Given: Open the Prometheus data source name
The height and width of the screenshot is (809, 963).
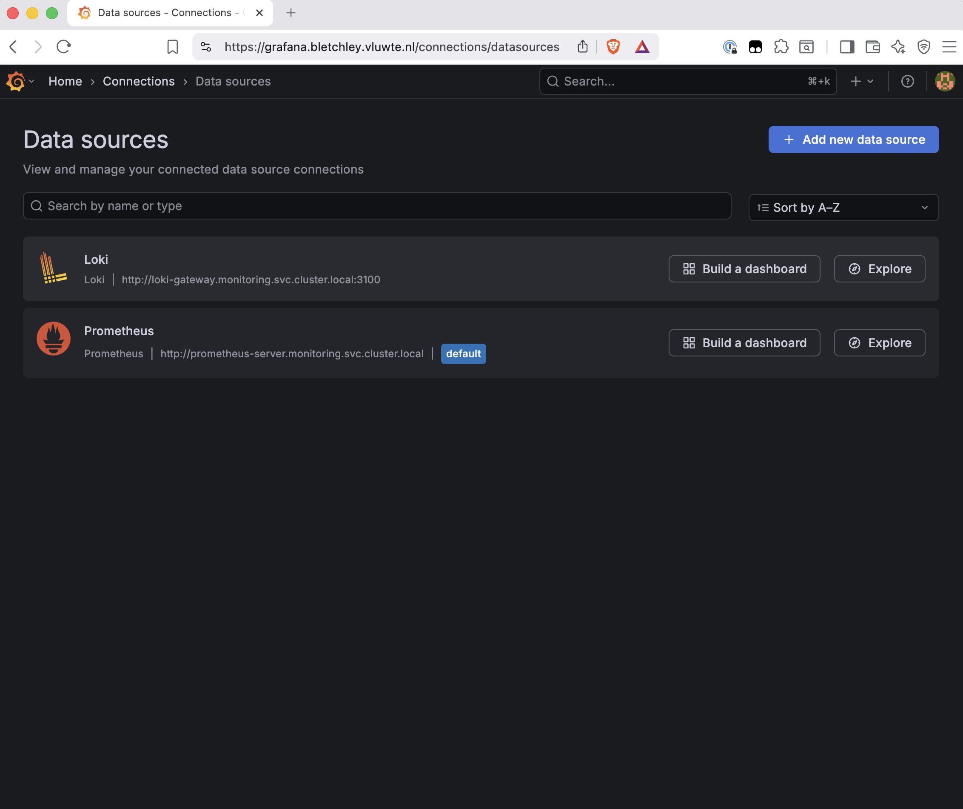Looking at the screenshot, I should 119,331.
